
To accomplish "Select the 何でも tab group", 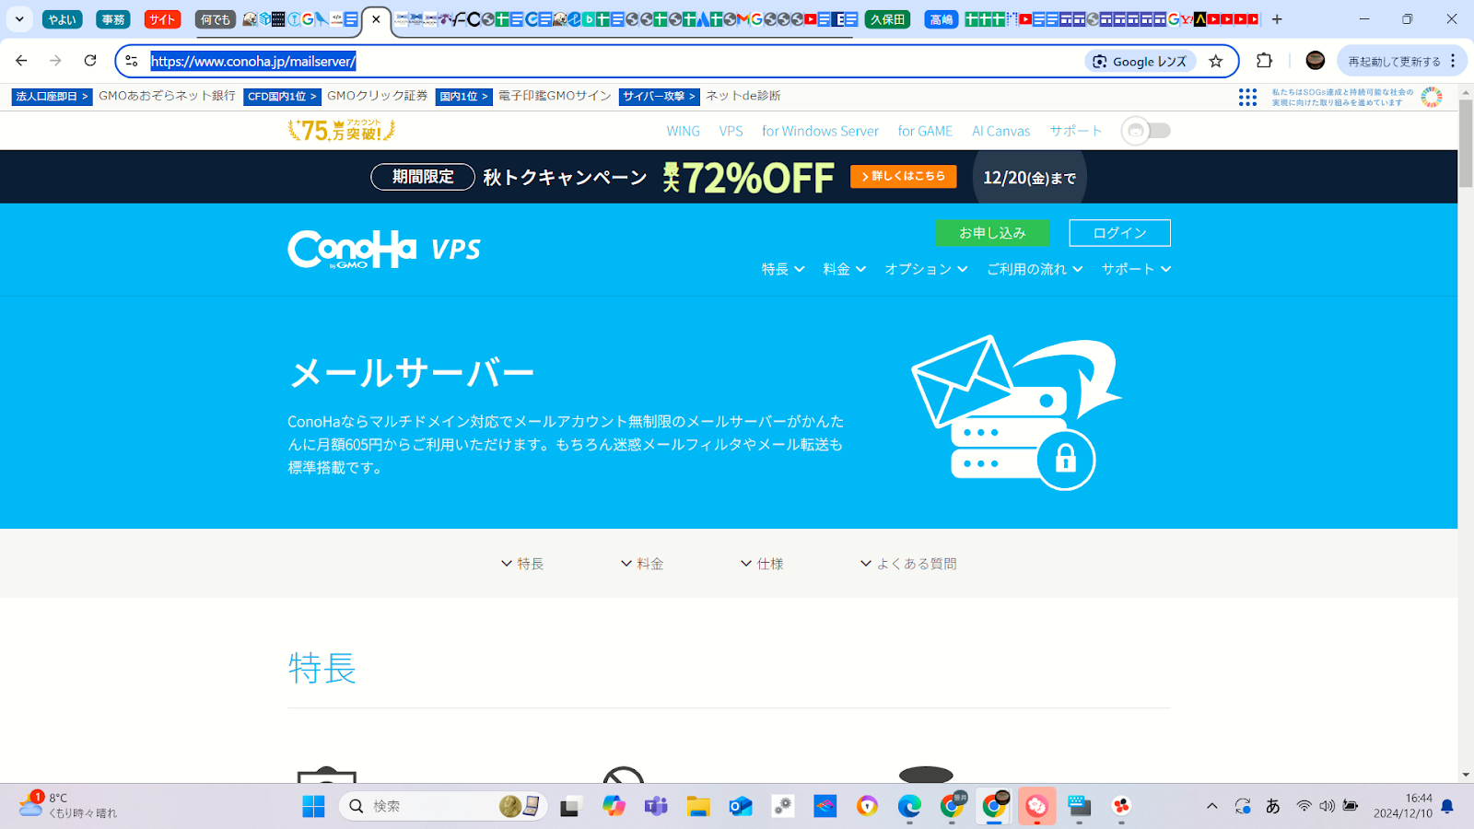I will pos(216,19).
